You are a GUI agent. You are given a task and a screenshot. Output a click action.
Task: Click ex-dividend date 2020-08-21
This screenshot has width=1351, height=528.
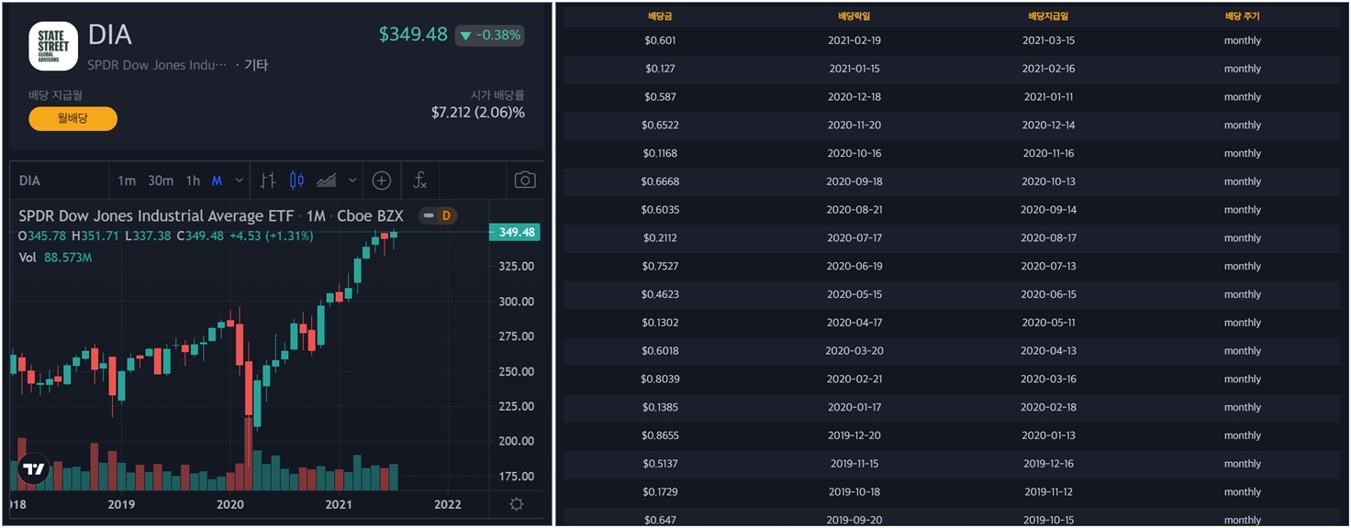pyautogui.click(x=854, y=210)
